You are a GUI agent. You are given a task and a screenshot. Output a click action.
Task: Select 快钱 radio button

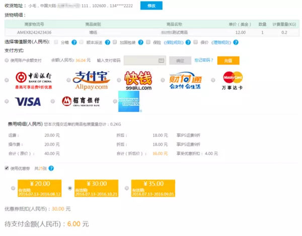[x=119, y=80]
